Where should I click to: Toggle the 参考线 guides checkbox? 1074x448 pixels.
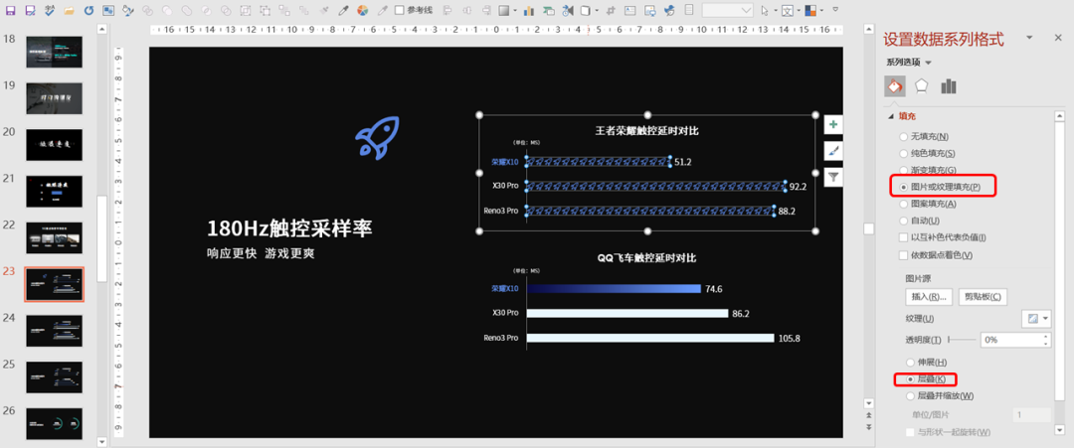(401, 10)
